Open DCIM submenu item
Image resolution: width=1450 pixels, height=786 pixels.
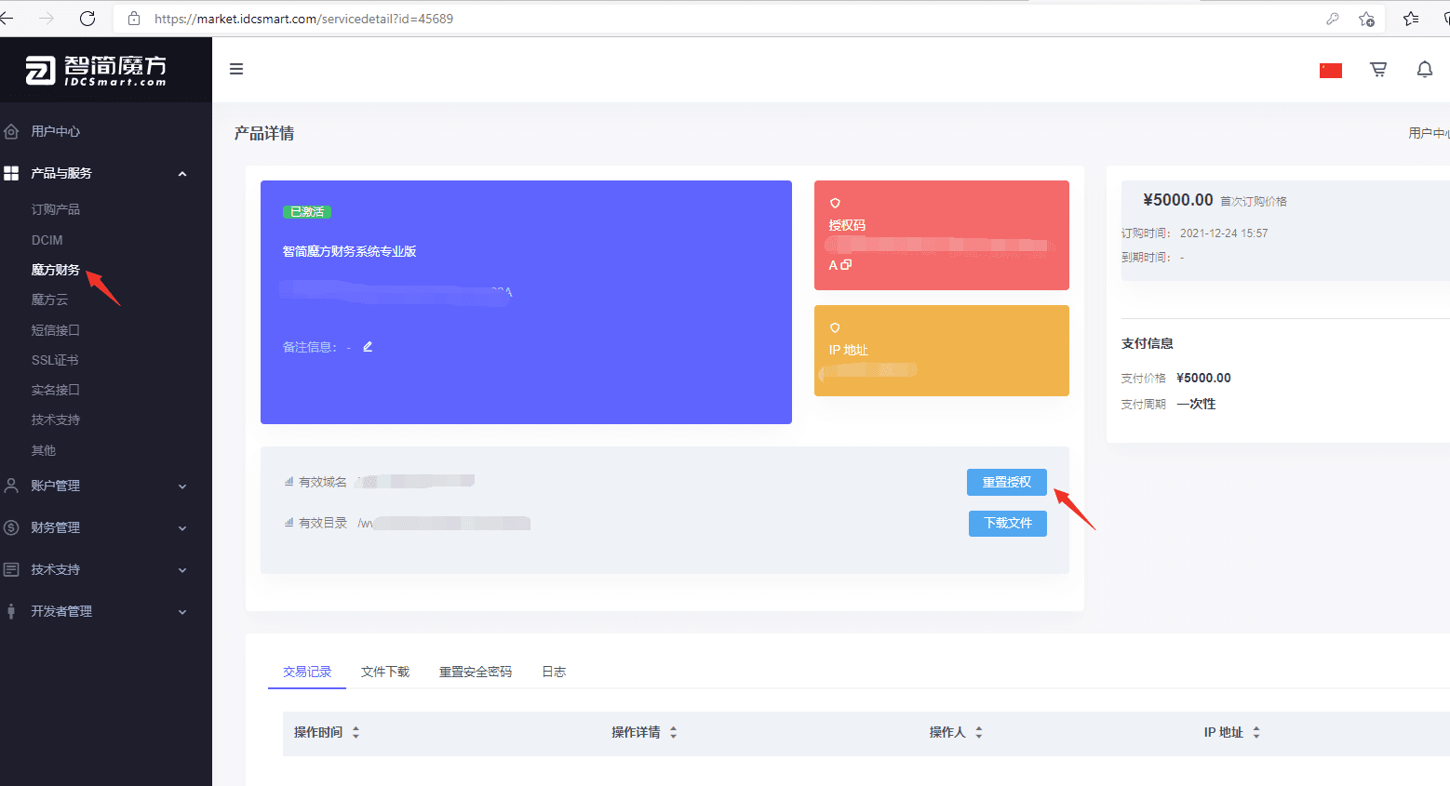pyautogui.click(x=47, y=240)
